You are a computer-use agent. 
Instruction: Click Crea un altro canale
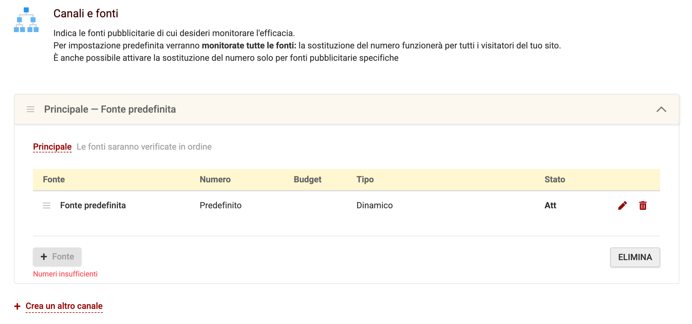click(64, 306)
